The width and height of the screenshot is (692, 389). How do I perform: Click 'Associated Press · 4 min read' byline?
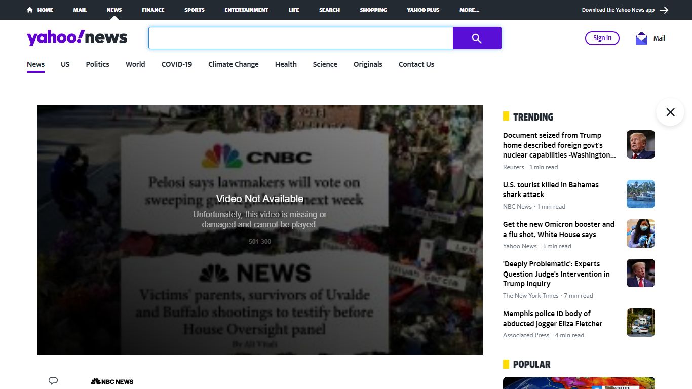pos(544,335)
